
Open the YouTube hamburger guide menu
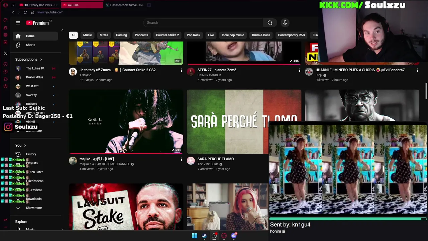(18, 23)
